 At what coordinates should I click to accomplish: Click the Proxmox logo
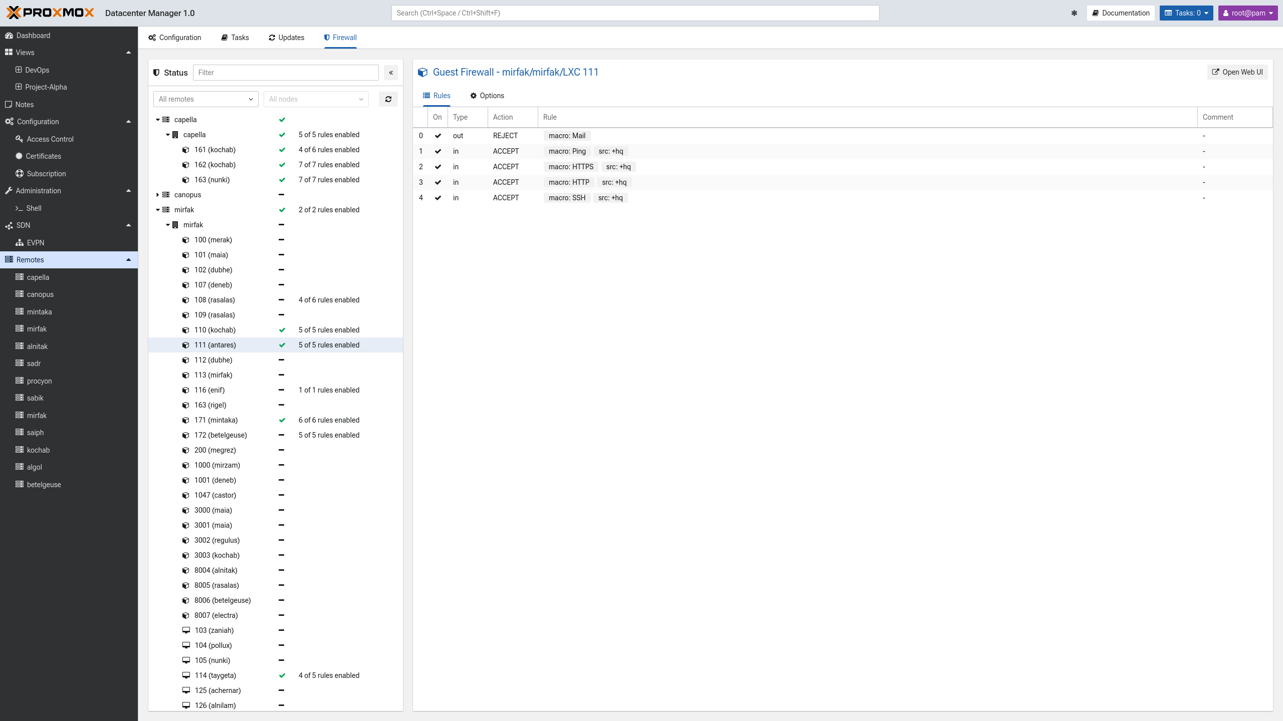(x=50, y=13)
